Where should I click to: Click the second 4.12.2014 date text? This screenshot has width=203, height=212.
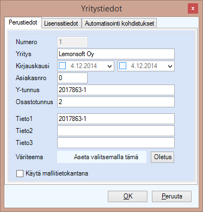pos(144,66)
